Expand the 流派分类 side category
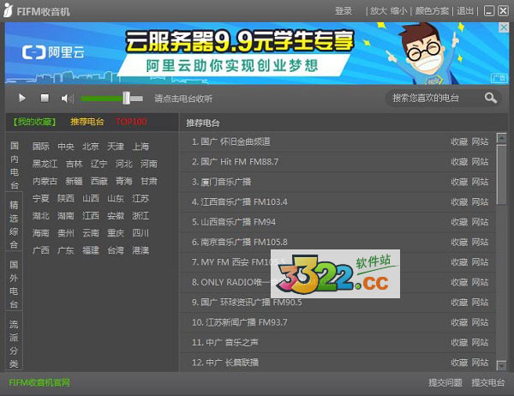This screenshot has height=396, width=514. click(14, 343)
